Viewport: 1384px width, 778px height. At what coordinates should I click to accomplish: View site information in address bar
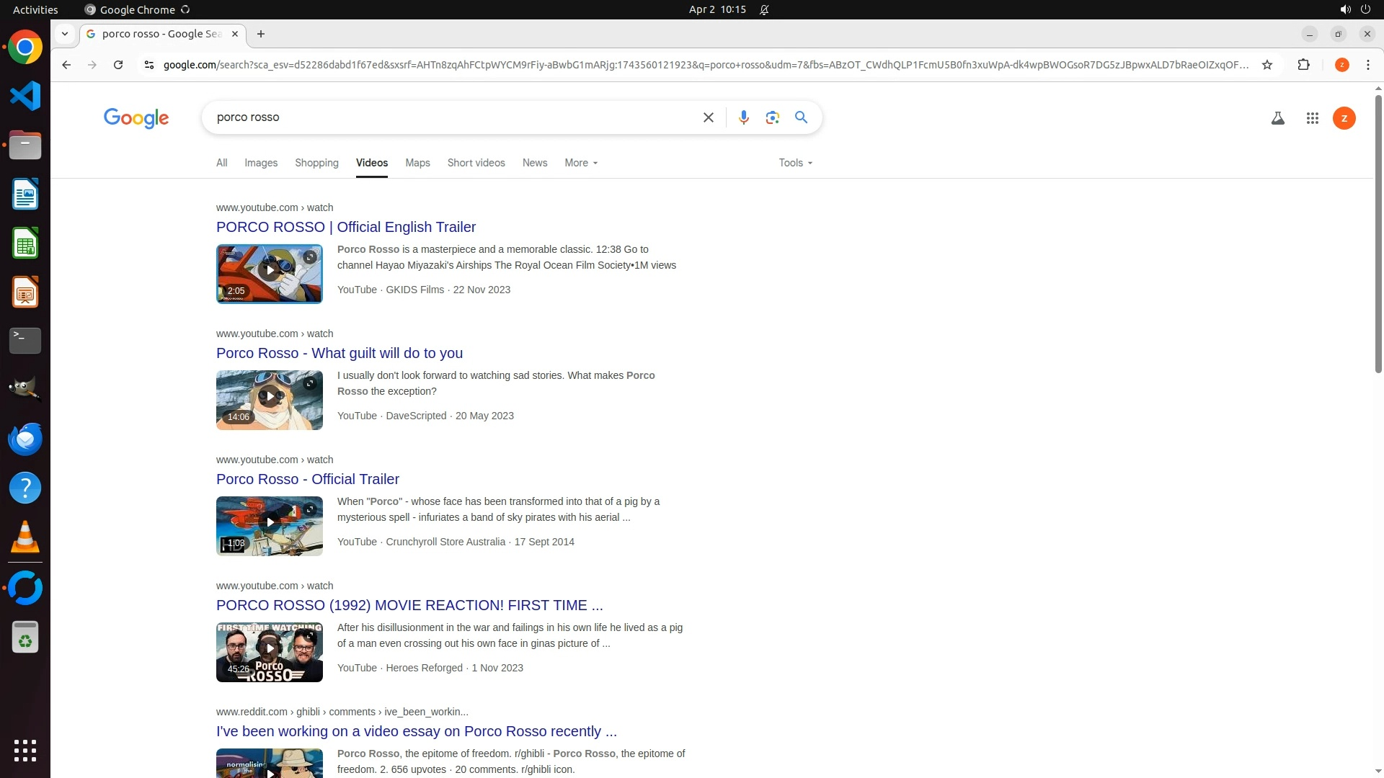(148, 65)
